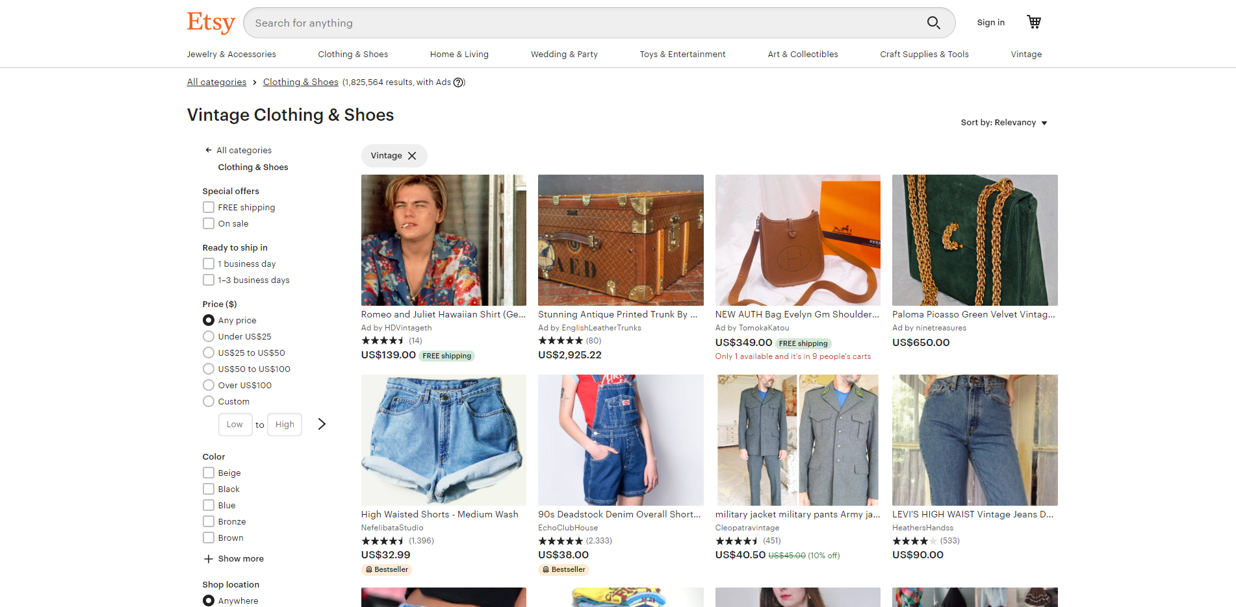The height and width of the screenshot is (607, 1236).
Task: Check the FREE shipping filter
Action: (x=209, y=207)
